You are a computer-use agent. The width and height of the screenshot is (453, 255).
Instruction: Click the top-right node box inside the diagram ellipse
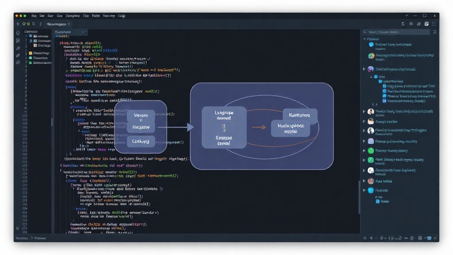pyautogui.click(x=299, y=115)
